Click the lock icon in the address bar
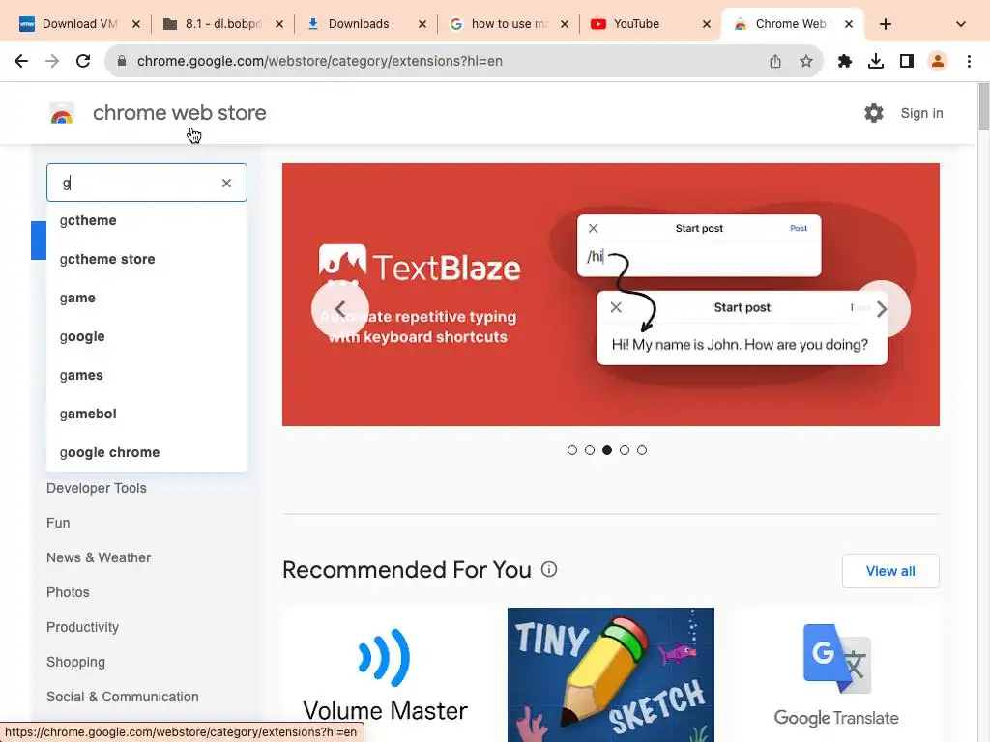990x742 pixels. click(122, 61)
